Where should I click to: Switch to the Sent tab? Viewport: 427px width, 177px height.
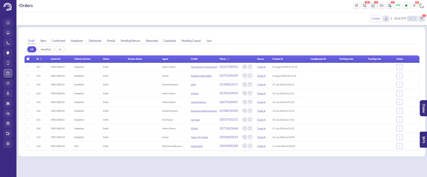[x=43, y=41]
